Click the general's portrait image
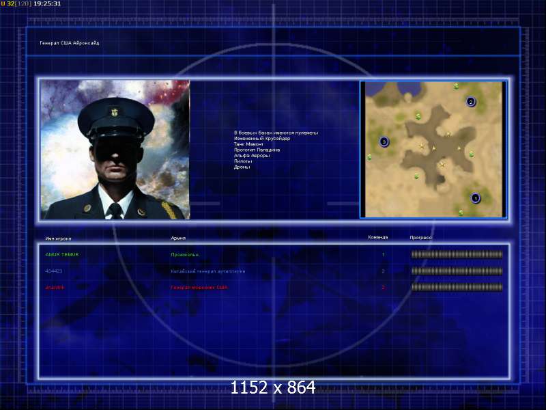Screen dimensions: 546x410 (115, 150)
